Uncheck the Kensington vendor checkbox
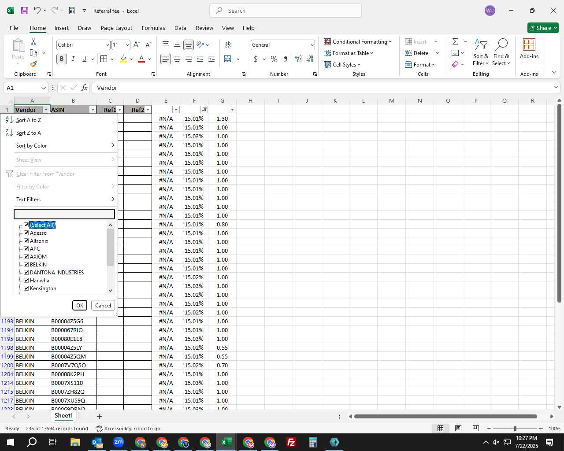 click(26, 288)
